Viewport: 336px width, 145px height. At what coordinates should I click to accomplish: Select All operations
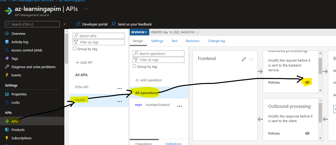click(146, 93)
